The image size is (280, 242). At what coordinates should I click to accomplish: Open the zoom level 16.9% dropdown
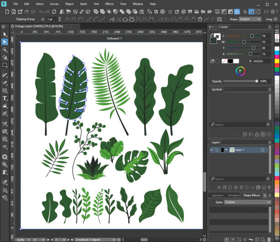click(x=23, y=240)
